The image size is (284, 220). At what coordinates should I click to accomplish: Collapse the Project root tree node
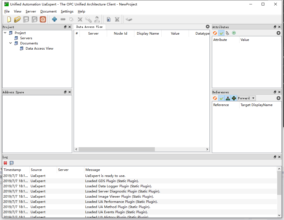click(5, 33)
